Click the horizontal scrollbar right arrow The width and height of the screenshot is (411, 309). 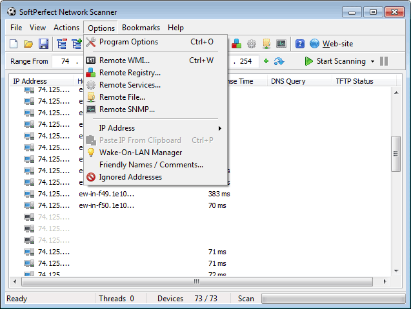(385, 281)
